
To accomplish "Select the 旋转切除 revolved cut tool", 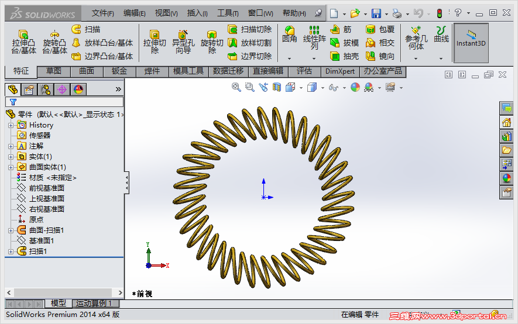I will click(212, 42).
